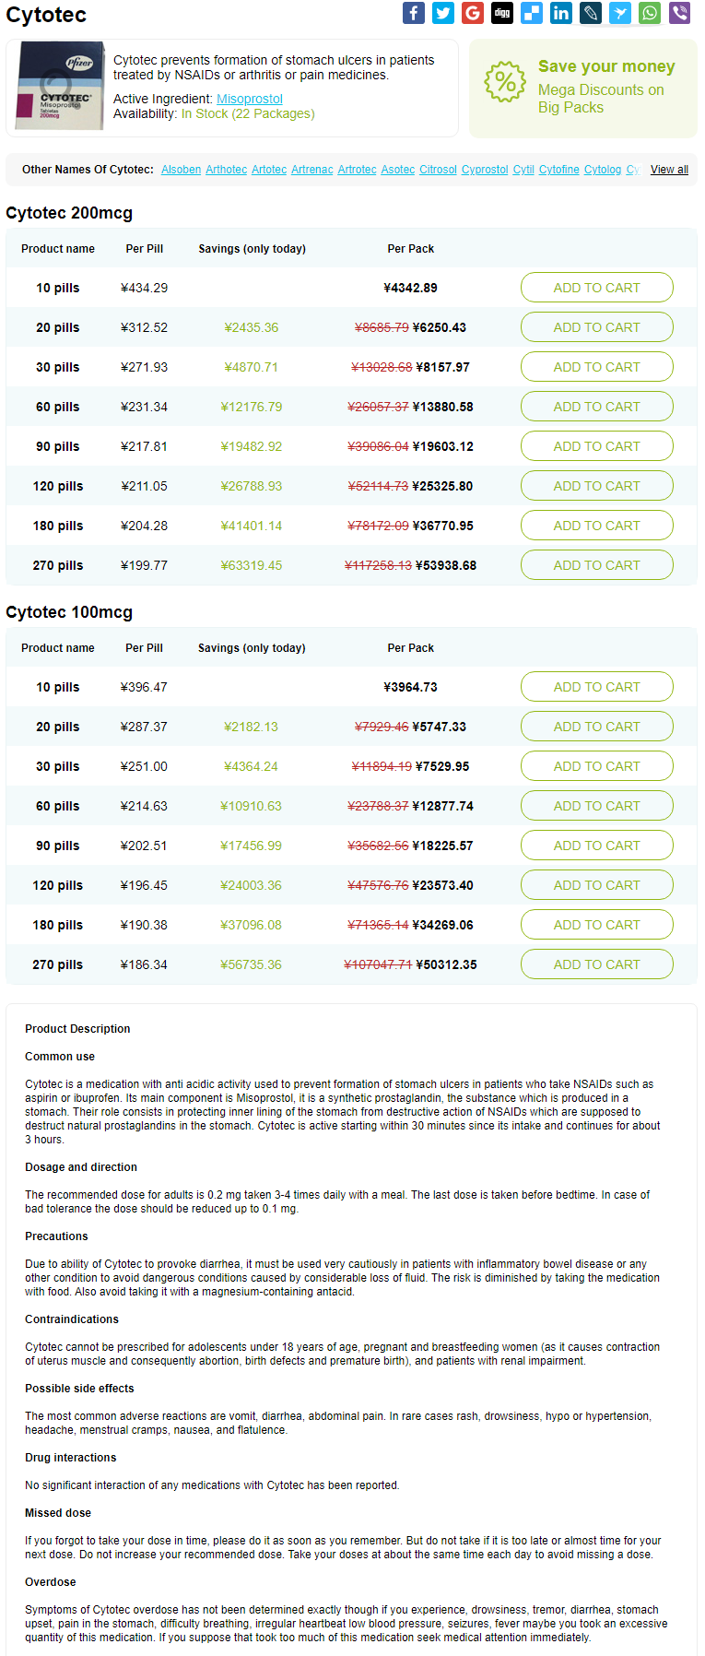Click the Dosage and direction heading

pos(81,1167)
